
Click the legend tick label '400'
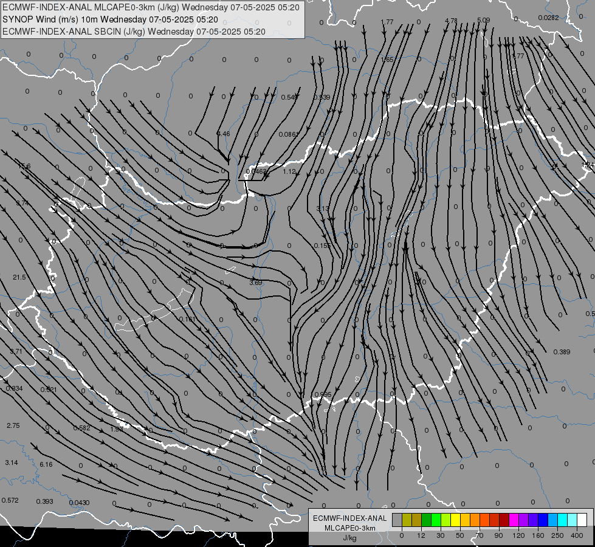coord(577,535)
